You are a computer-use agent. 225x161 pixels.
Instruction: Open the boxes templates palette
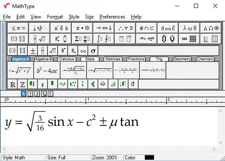pos(211,39)
